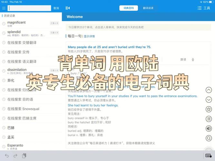Select magnificent from the history list
215x161 pixels.
(16, 23)
